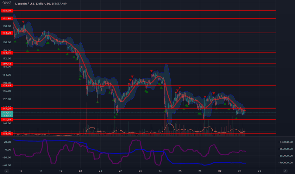The height and width of the screenshot is (174, 295).
Task: Click date 17 on the time axis
Action: point(21,171)
